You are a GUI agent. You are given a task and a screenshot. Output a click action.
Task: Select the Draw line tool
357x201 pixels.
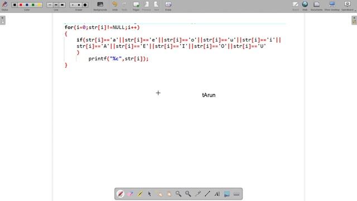pyautogui.click(x=207, y=194)
